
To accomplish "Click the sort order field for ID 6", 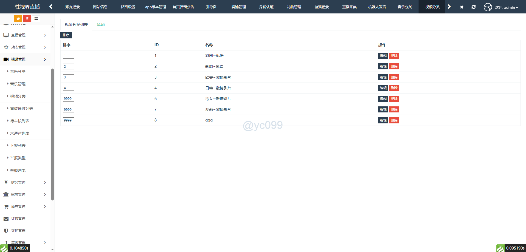I will point(68,99).
